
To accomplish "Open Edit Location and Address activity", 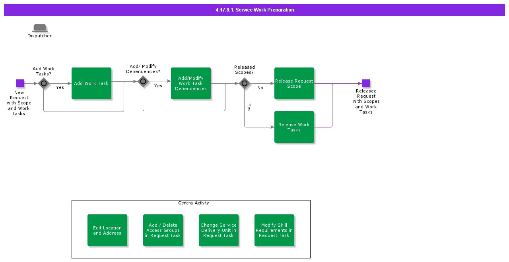I will tap(107, 230).
